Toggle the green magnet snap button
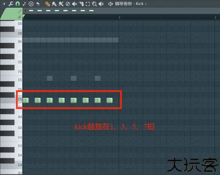220x175 pixels. (17, 4)
